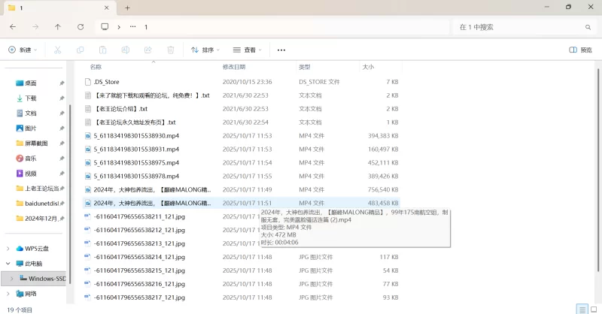Go up one folder level with the up arrow
Viewport: 602px width, 314px height.
(x=58, y=26)
